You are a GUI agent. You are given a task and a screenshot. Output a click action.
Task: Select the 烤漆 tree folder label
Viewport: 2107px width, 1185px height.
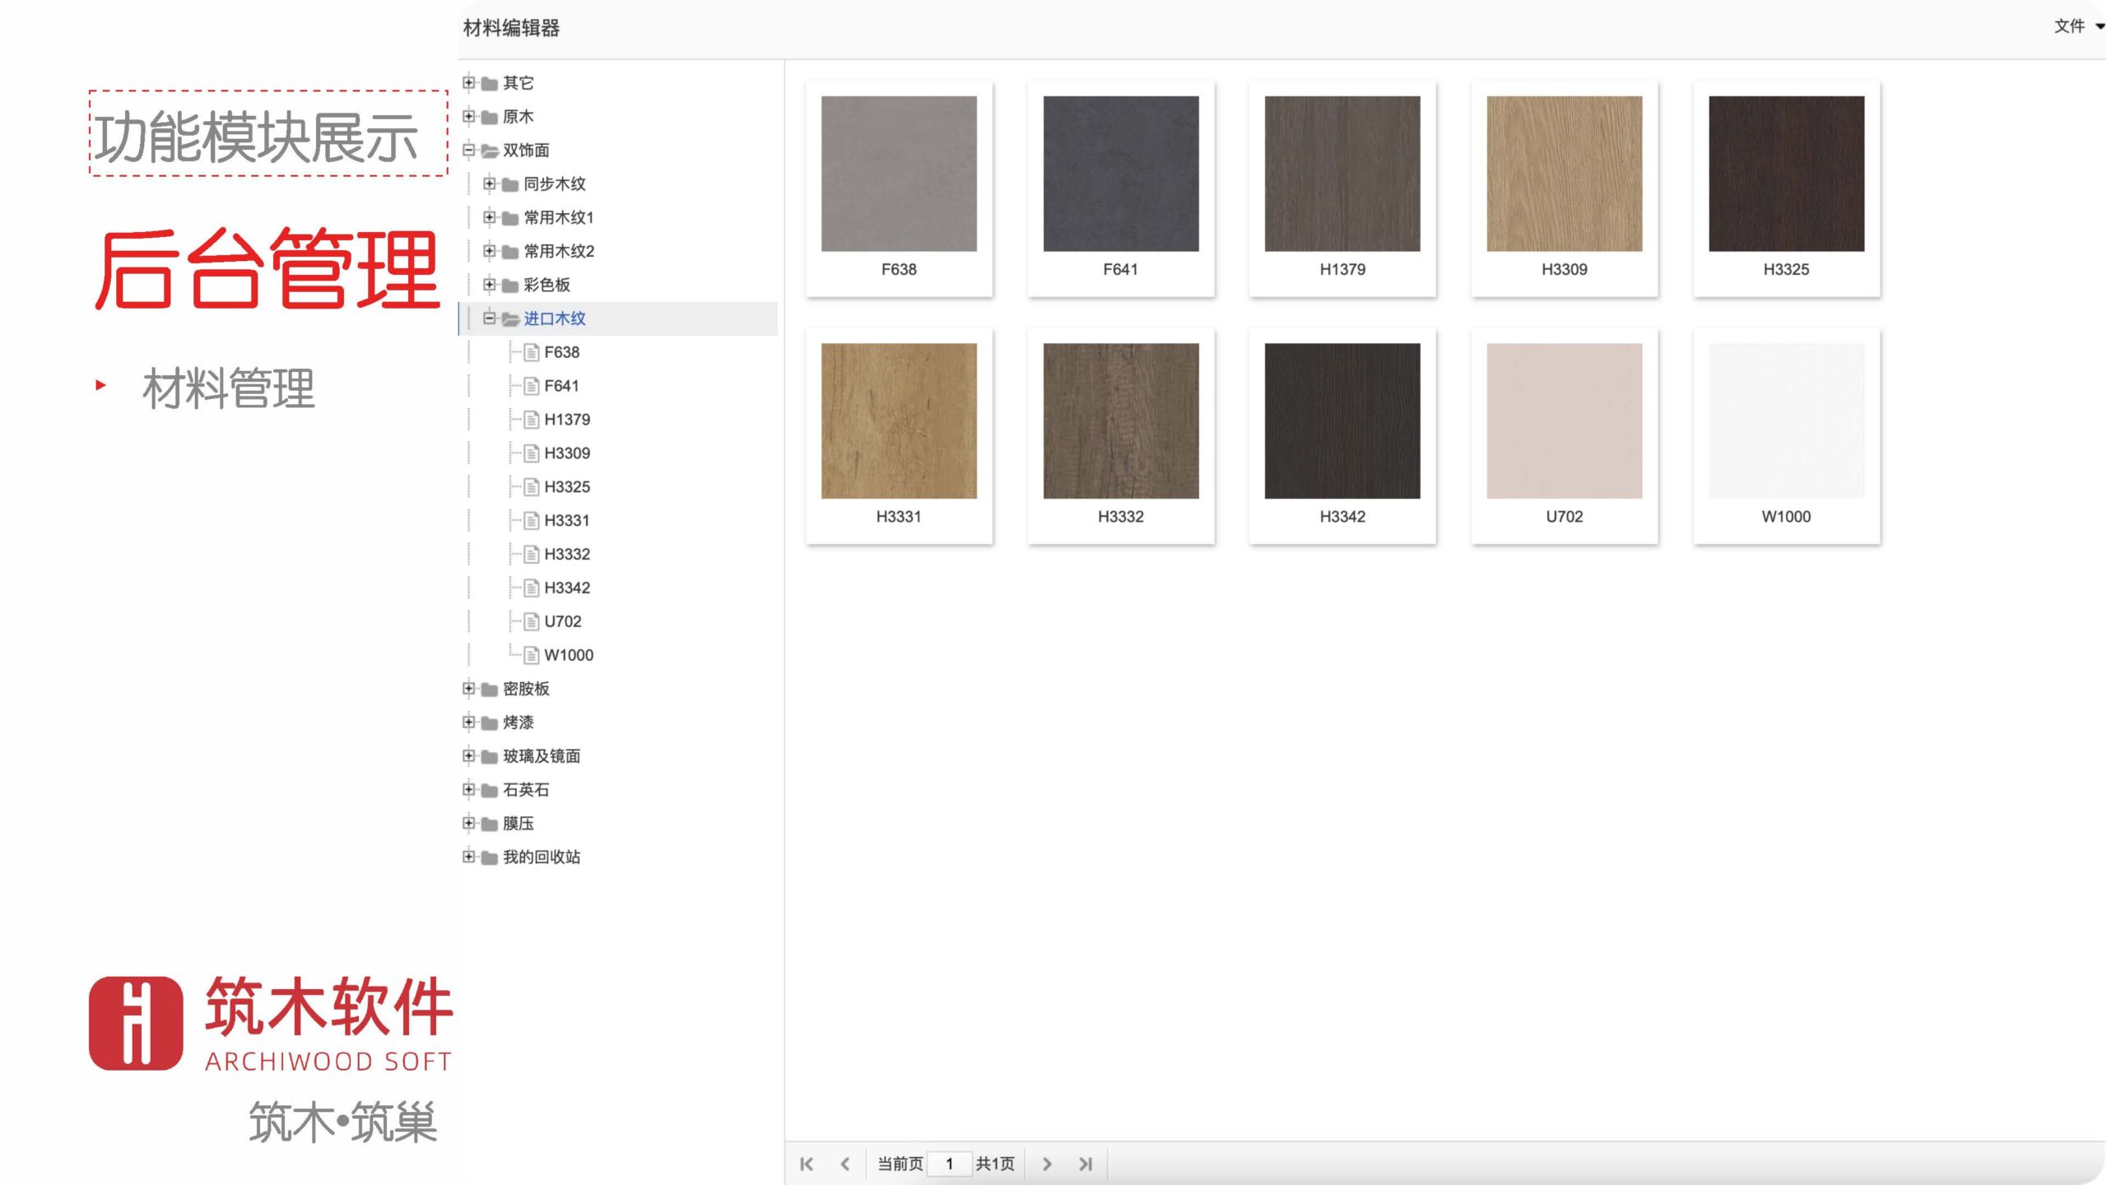[519, 723]
